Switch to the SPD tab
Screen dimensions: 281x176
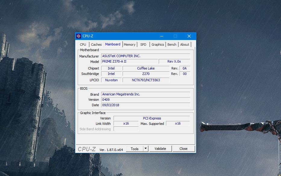coord(143,45)
